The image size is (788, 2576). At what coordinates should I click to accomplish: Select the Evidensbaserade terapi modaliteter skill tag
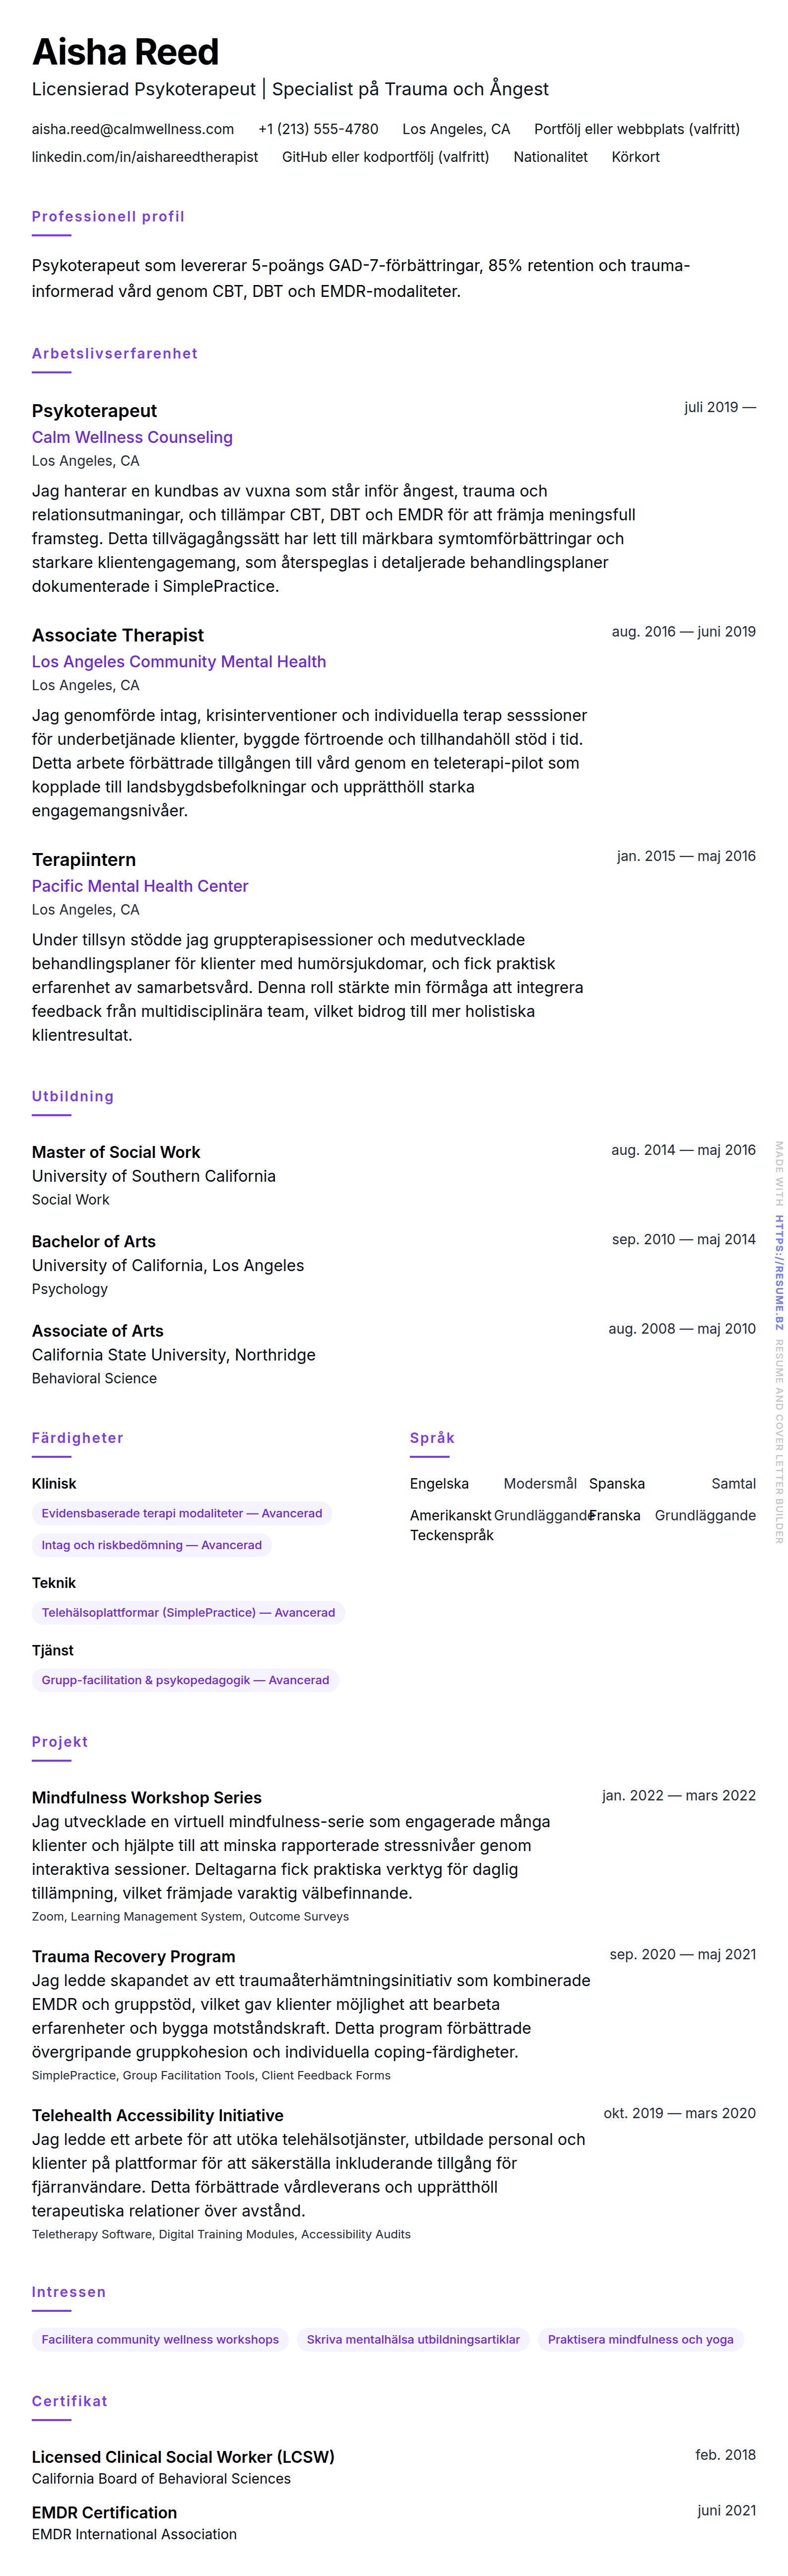(182, 1513)
